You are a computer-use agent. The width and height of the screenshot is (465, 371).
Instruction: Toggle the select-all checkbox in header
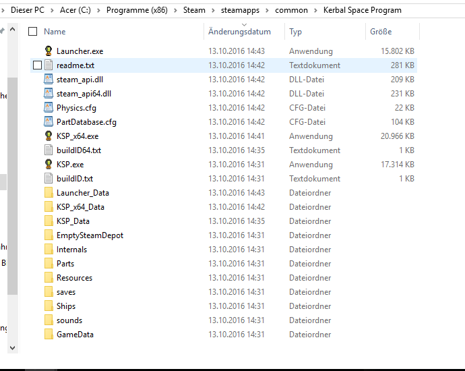coord(32,32)
